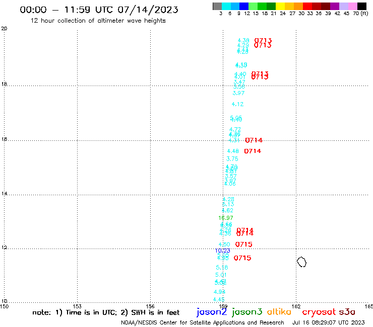Click the 14 latitude axis label
Image resolution: width=373 pixels, height=327 pixels.
tap(4, 194)
